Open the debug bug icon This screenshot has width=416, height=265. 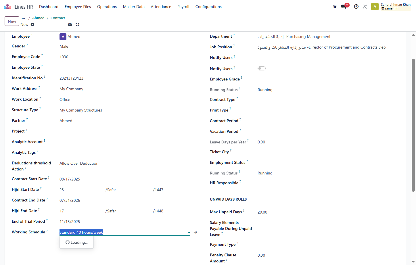tap(335, 7)
